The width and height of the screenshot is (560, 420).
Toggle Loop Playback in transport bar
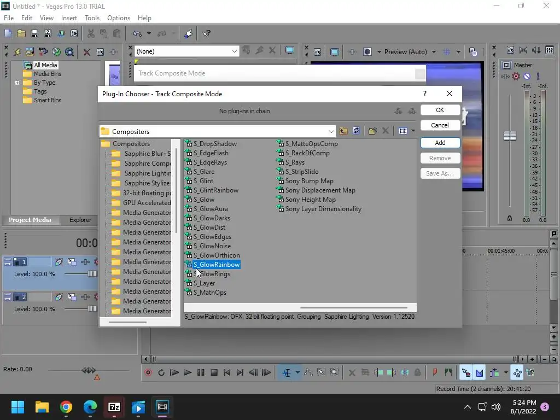click(161, 372)
